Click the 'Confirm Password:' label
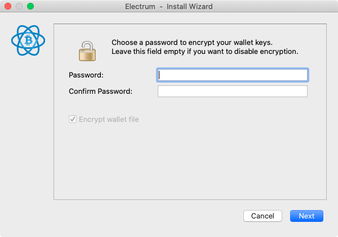Viewport: 338px width, 237px height. (101, 92)
